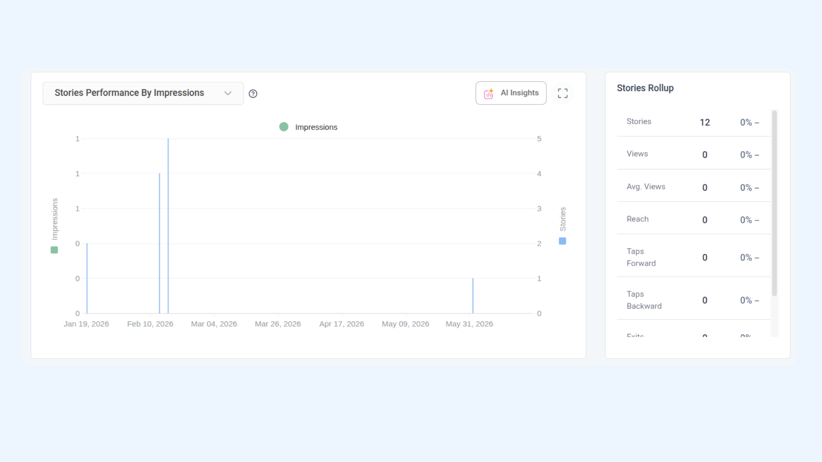This screenshot has width=822, height=462.
Task: Click the May 31 chart bar
Action: (x=473, y=296)
